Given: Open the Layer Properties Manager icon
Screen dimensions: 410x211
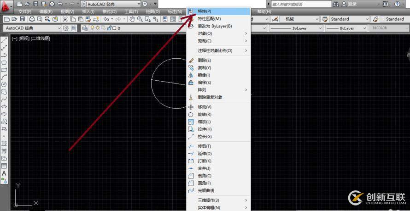Looking at the screenshot, I should click(x=85, y=28).
